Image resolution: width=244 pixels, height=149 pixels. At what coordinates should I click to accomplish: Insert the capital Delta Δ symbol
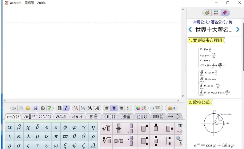pyautogui.click(x=93, y=146)
